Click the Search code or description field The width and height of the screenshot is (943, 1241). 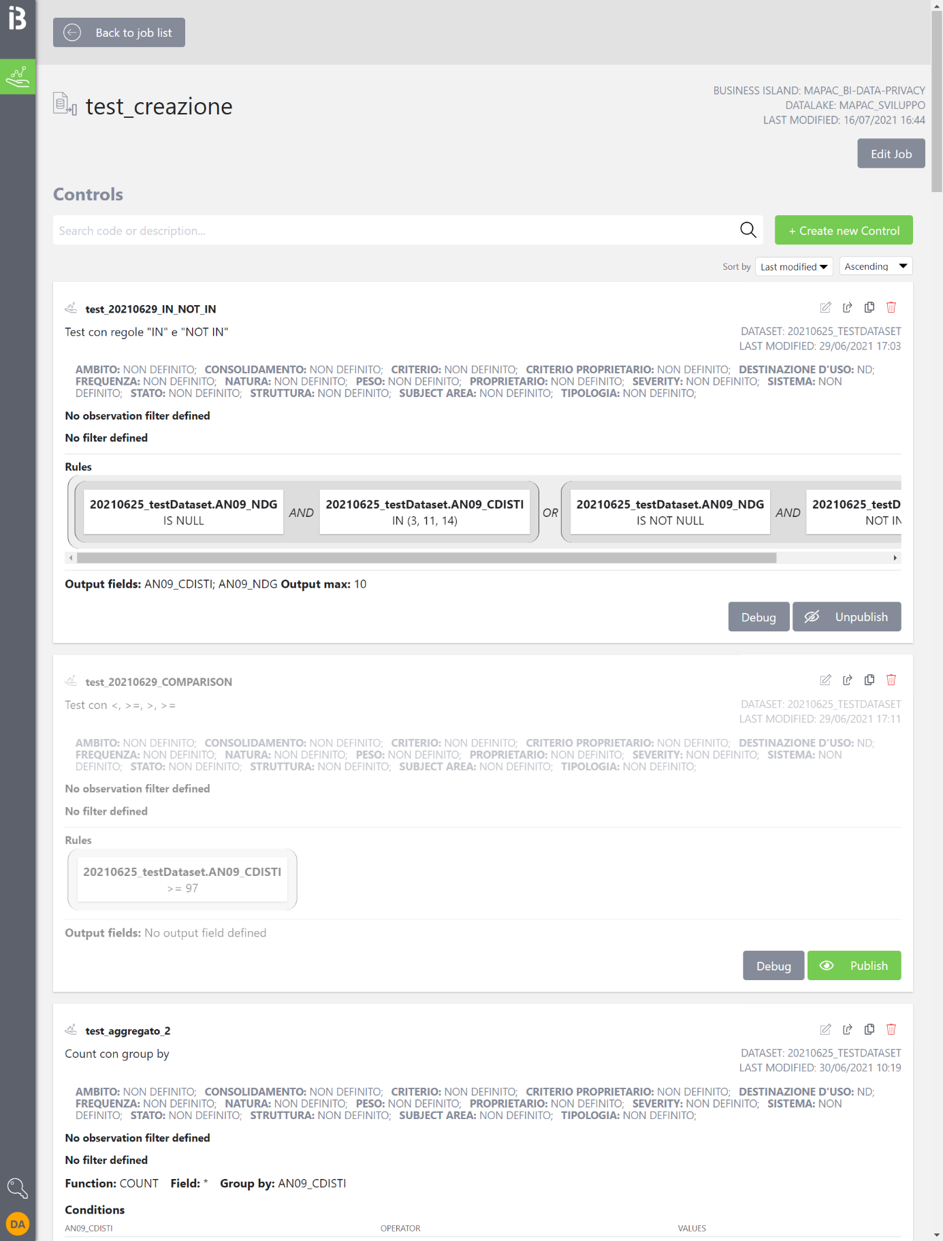click(x=395, y=231)
